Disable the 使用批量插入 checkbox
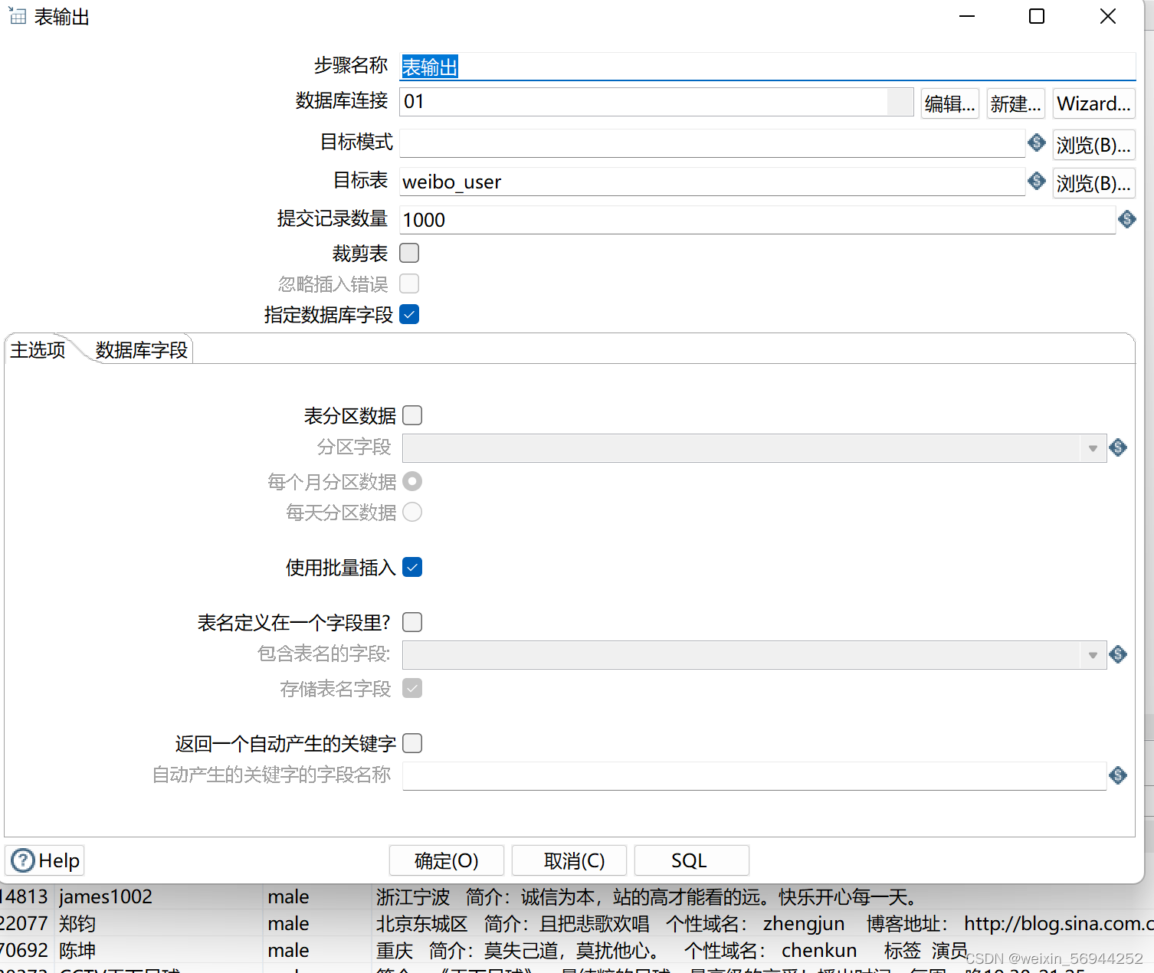The image size is (1154, 973). (412, 567)
